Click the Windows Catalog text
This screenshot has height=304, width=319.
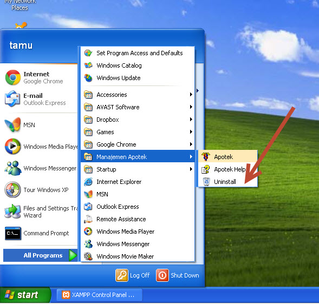coord(119,65)
